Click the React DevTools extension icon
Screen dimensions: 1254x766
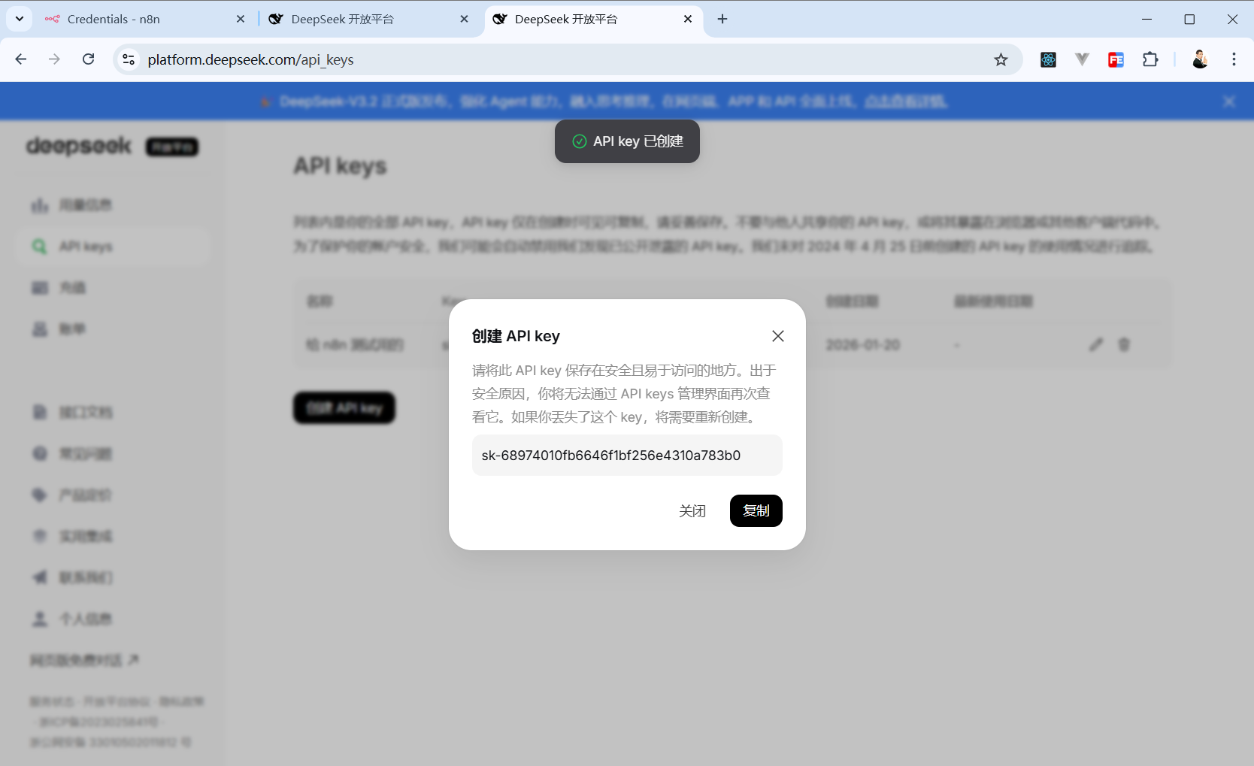(1047, 59)
